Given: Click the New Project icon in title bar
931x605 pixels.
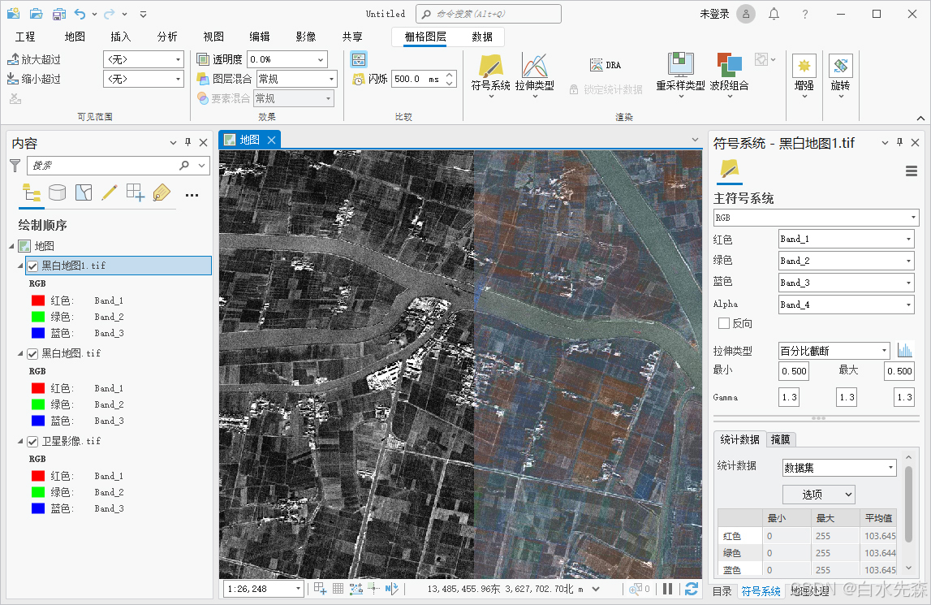Looking at the screenshot, I should point(13,13).
